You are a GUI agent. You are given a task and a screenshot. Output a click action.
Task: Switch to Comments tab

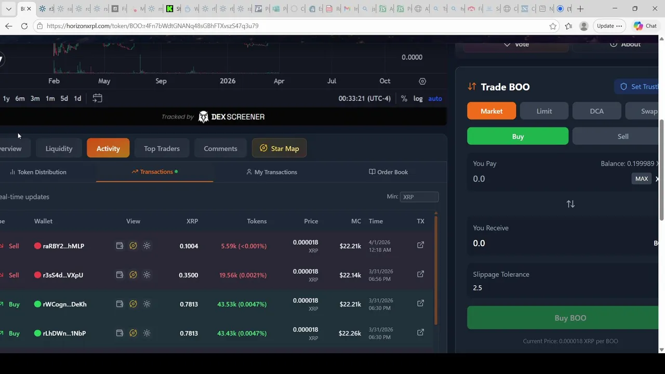[x=220, y=149]
